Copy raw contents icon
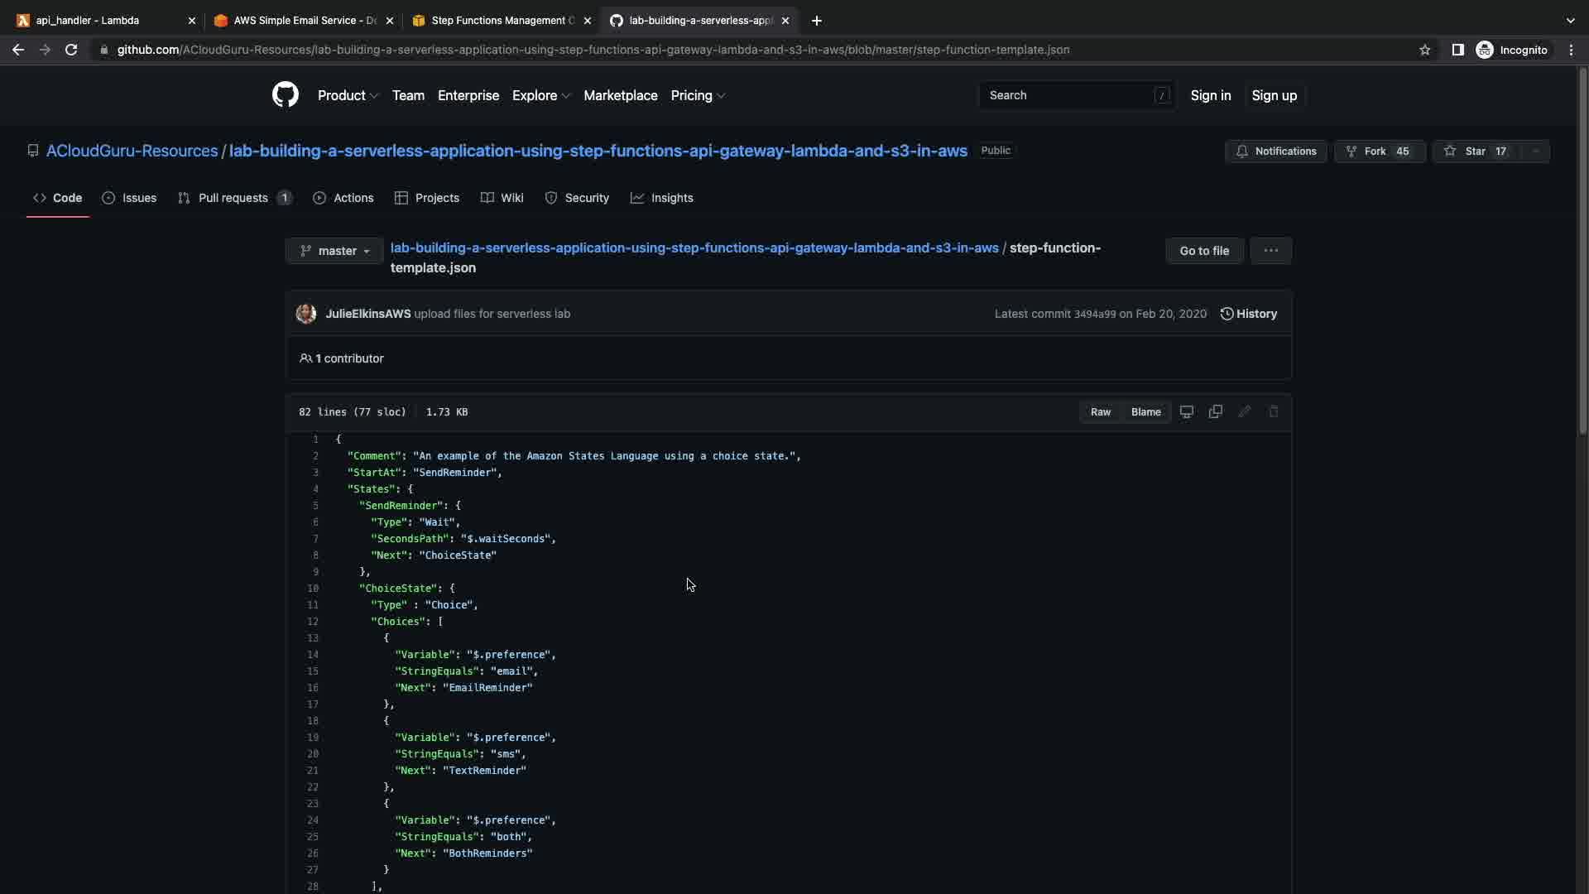The image size is (1589, 894). (1215, 412)
